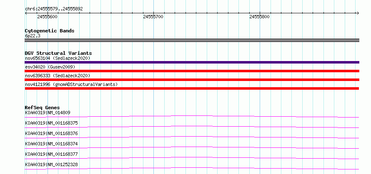Select the magenta intron line of NM_001168374
Image resolution: width=371 pixels, height=174 pixels.
coord(192,147)
